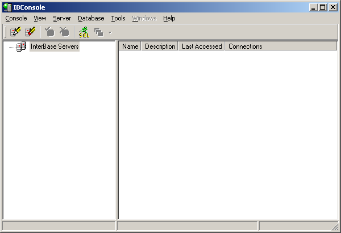Click the IBConsole title bar icon

[x=7, y=7]
